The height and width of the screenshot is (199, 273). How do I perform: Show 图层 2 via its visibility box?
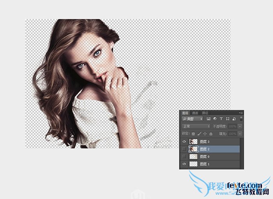184,149
